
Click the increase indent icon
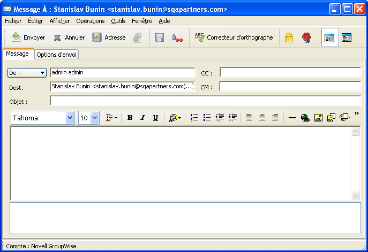tap(232, 118)
